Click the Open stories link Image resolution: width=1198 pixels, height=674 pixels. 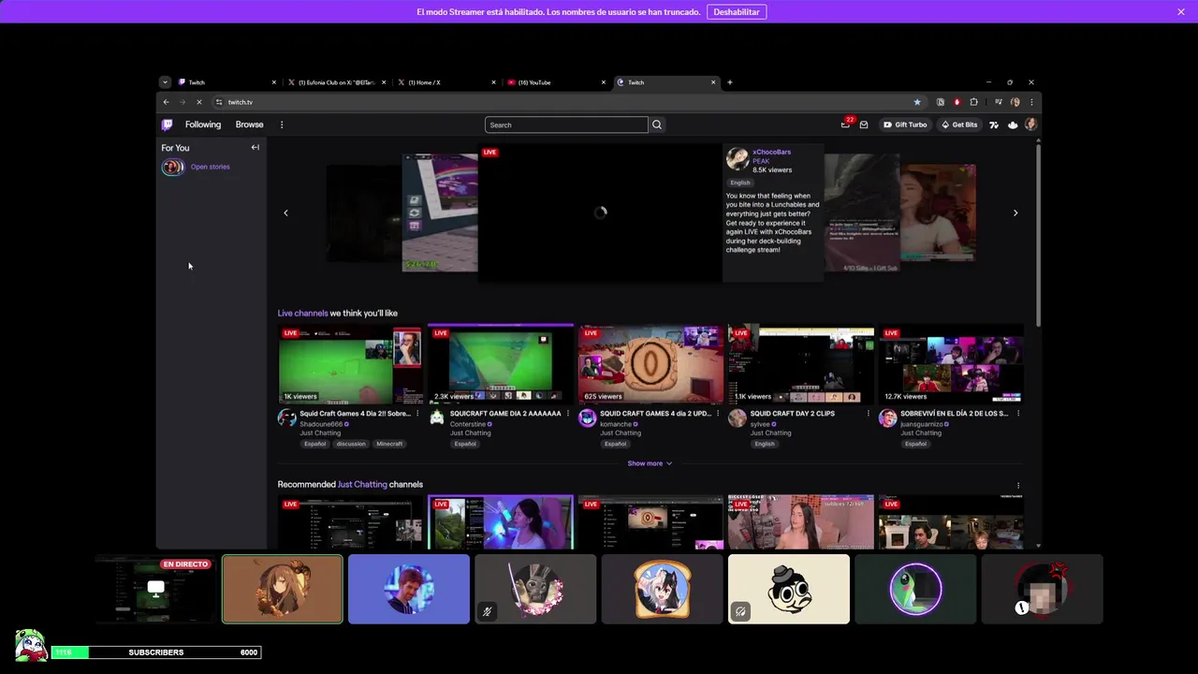pos(210,167)
